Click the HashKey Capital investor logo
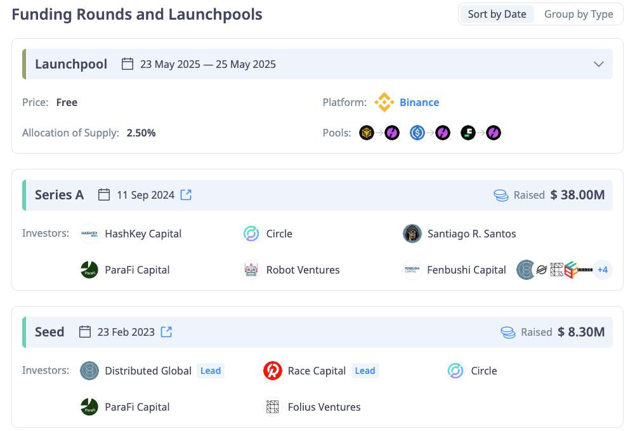The width and height of the screenshot is (635, 431). 89,234
